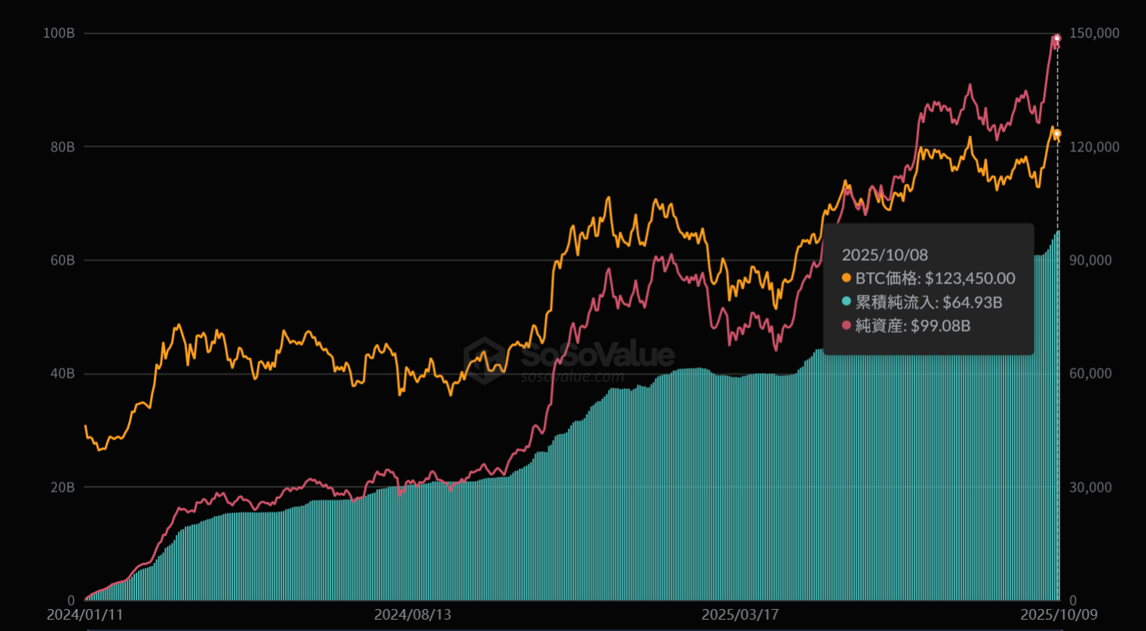Screen dimensions: 1146x631
Task: Click the SoSoValue hexagon watermark logo
Action: (484, 359)
